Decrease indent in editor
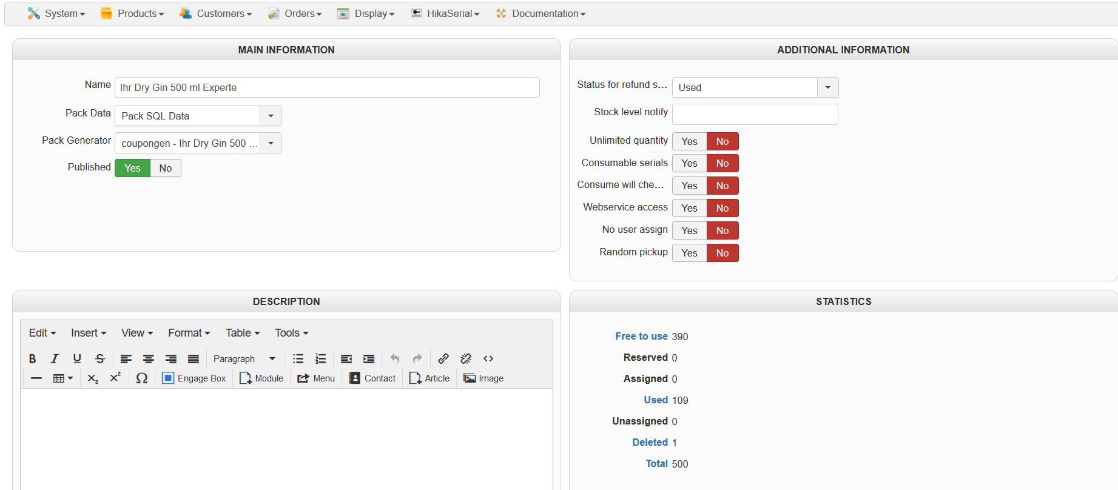This screenshot has width=1118, height=490. pos(346,358)
